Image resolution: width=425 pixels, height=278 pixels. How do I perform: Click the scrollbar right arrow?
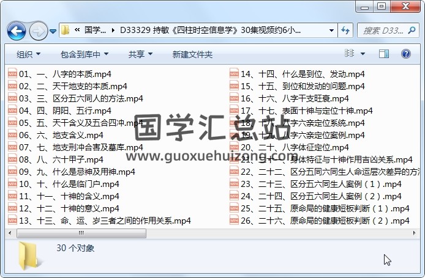[x=414, y=233]
